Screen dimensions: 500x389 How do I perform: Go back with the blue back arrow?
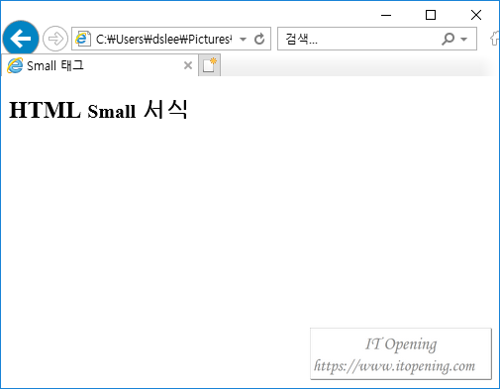tap(21, 39)
